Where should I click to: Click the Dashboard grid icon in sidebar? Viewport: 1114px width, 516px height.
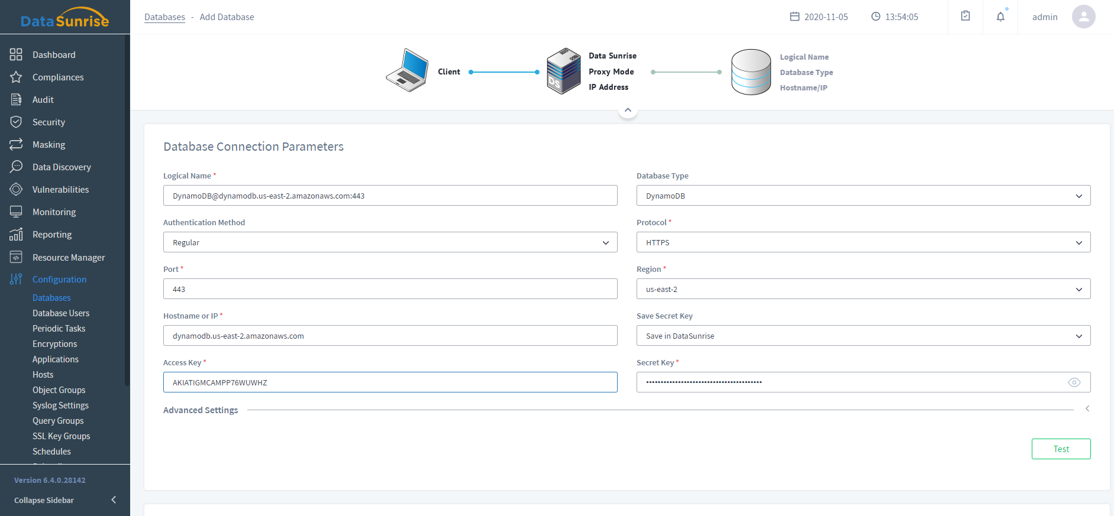[16, 55]
